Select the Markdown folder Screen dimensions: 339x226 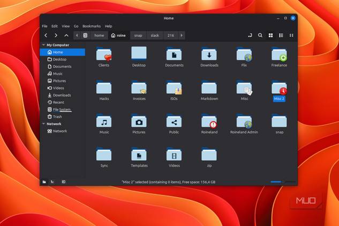(x=209, y=91)
